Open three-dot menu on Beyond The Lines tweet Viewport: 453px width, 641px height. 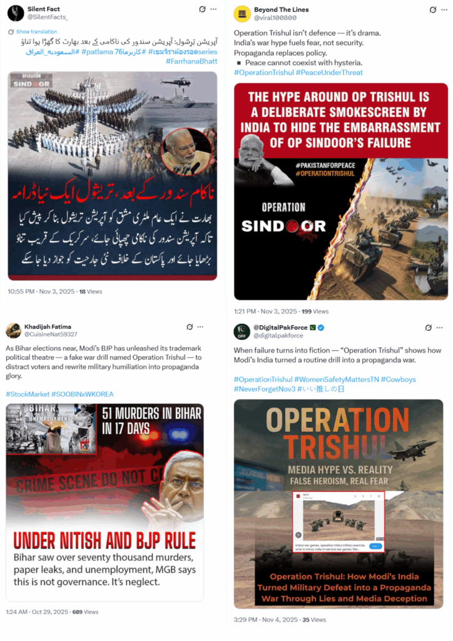pos(444,9)
